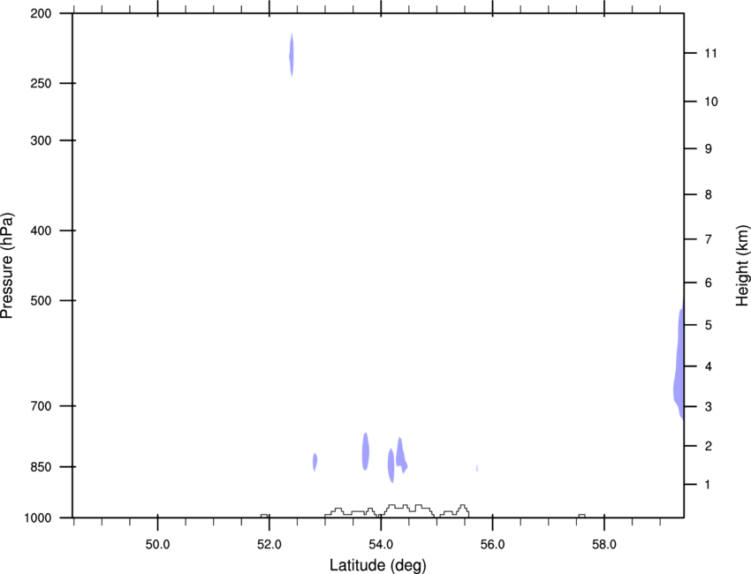Viewport: 751px width, 574px height.
Task: Pick the 7 km height label
Action: (x=709, y=239)
